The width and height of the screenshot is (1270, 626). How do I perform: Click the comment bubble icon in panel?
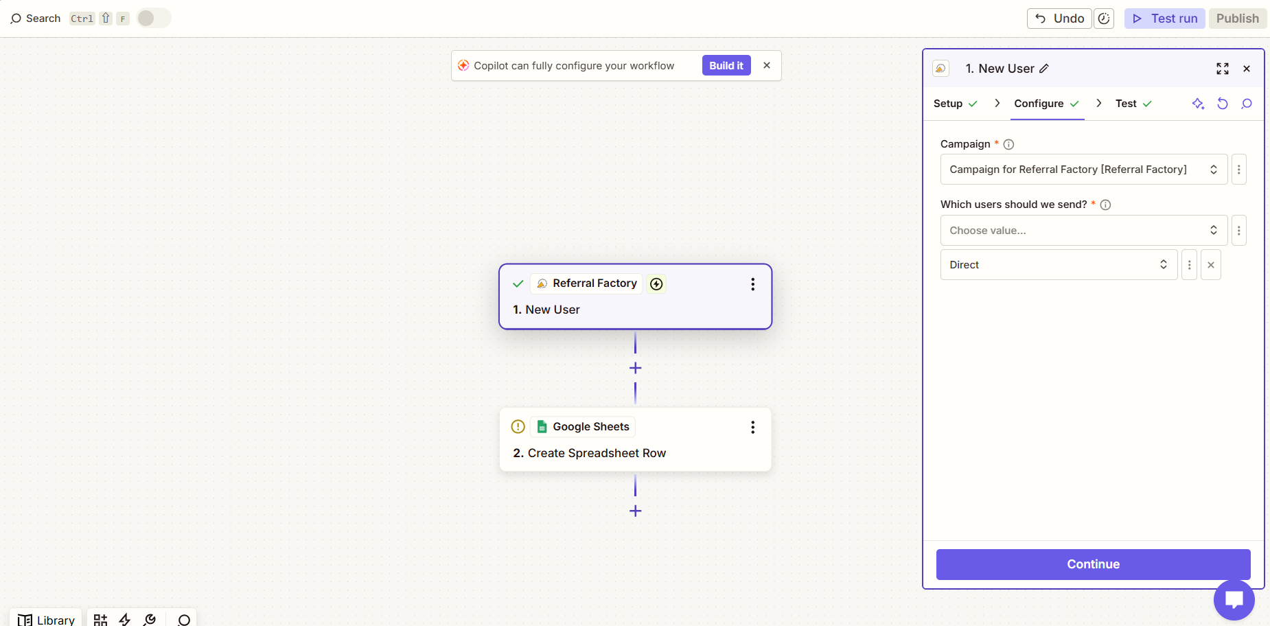coord(1247,104)
